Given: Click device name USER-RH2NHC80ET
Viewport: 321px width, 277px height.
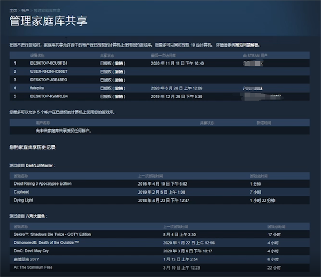Looking at the screenshot, I should pos(49,72).
